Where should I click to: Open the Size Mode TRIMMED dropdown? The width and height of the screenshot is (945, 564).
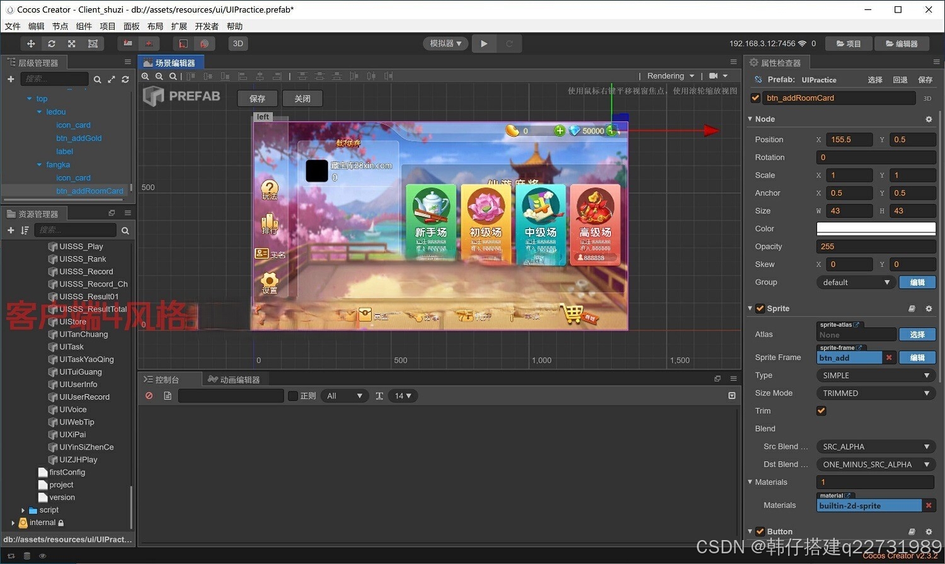pyautogui.click(x=876, y=393)
